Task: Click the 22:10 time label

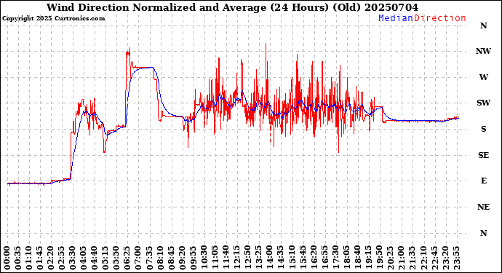Action: 423,258
